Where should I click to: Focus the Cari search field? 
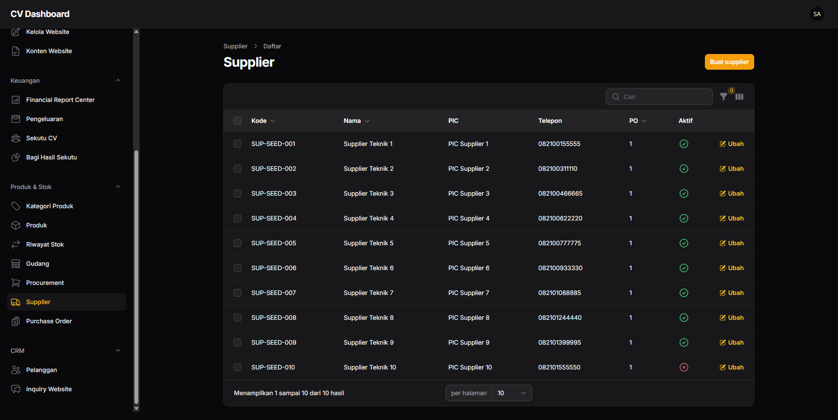[x=659, y=97]
